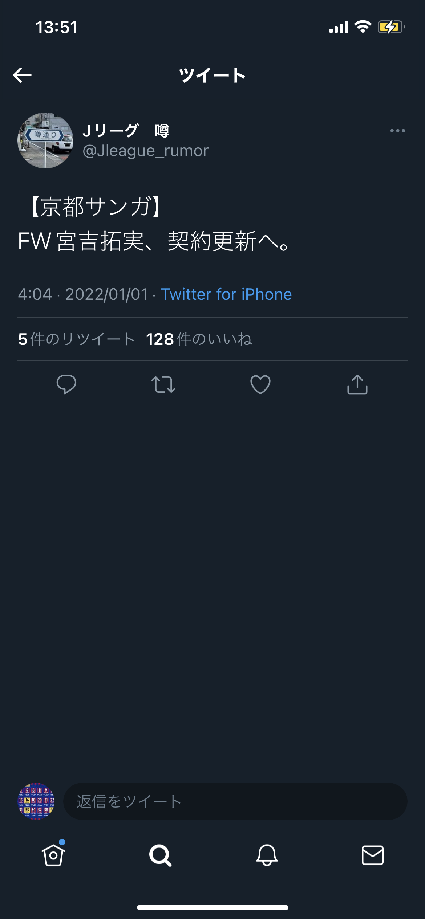The height and width of the screenshot is (919, 425).
Task: View the 5件のリツイート list
Action: (x=77, y=339)
